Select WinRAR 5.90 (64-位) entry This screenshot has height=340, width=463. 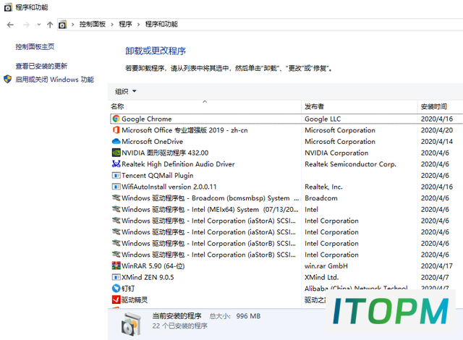coord(153,266)
